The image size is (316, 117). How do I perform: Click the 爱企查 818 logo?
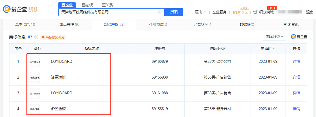coord(20,9)
